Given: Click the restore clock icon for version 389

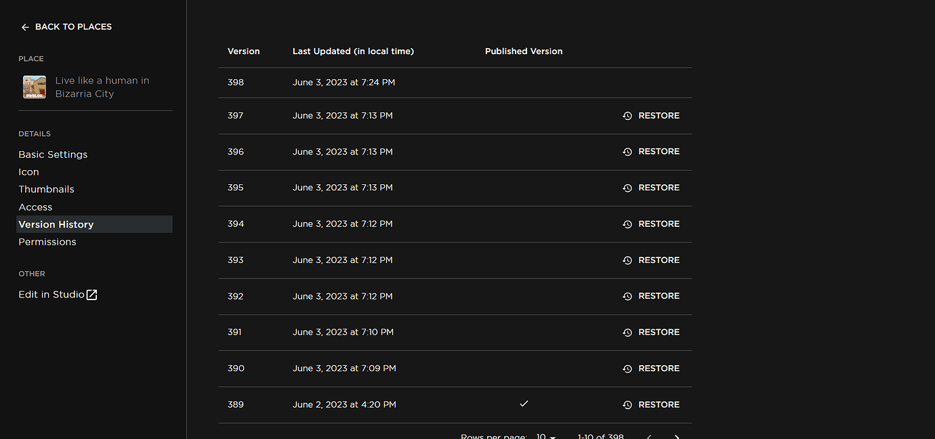Looking at the screenshot, I should pyautogui.click(x=627, y=404).
